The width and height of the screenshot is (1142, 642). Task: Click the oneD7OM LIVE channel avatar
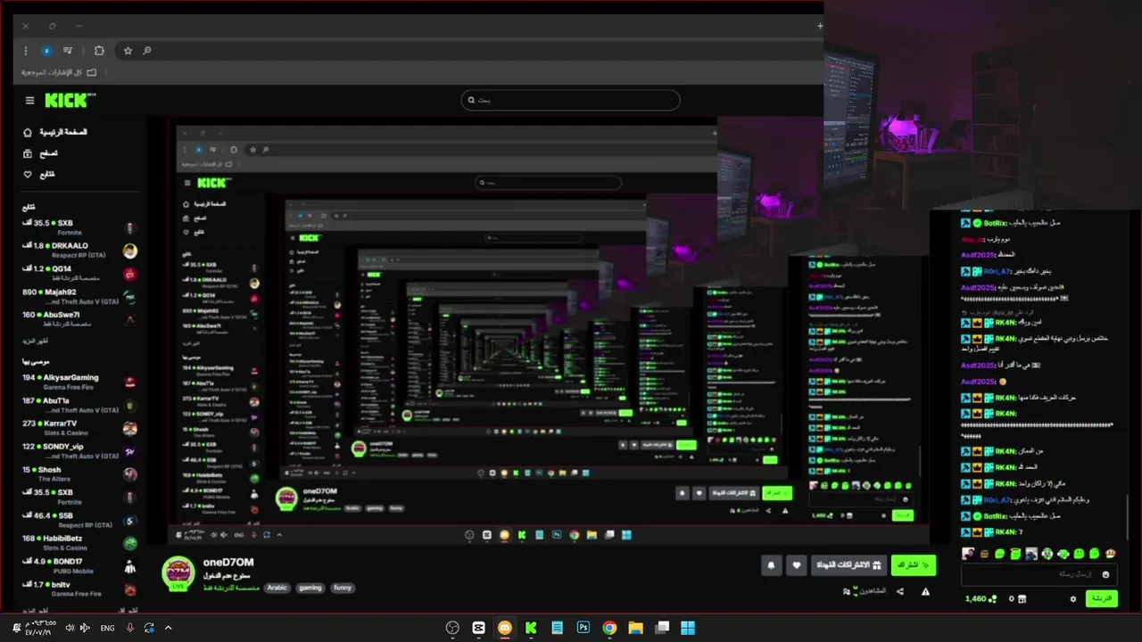[178, 574]
